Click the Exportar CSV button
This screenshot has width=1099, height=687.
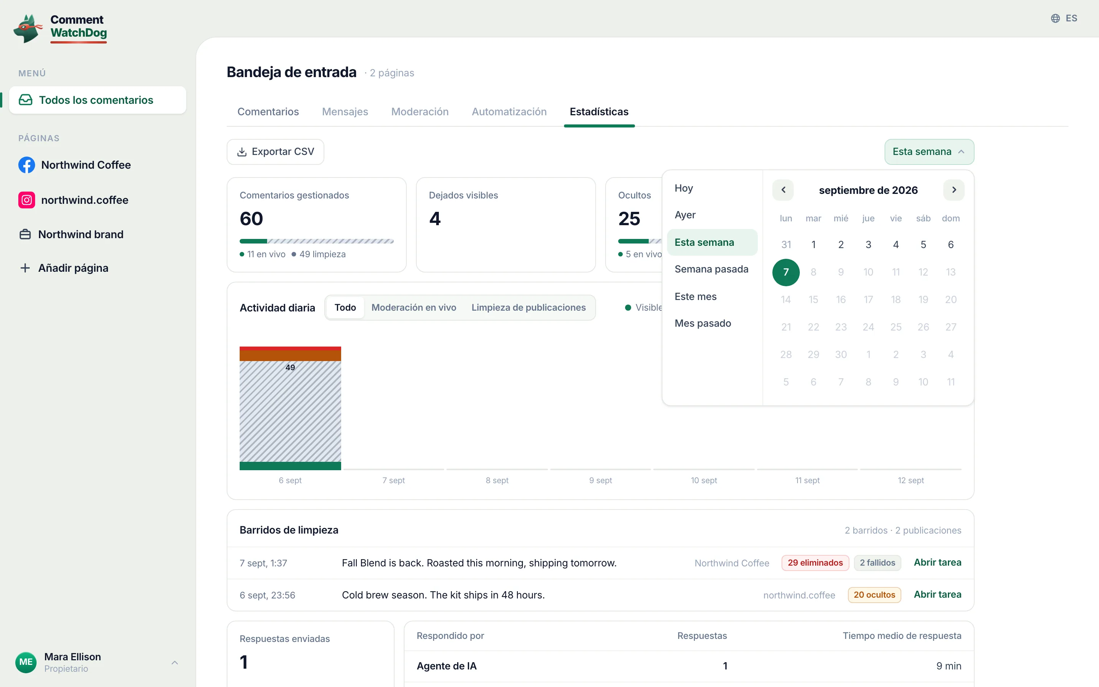pyautogui.click(x=275, y=152)
